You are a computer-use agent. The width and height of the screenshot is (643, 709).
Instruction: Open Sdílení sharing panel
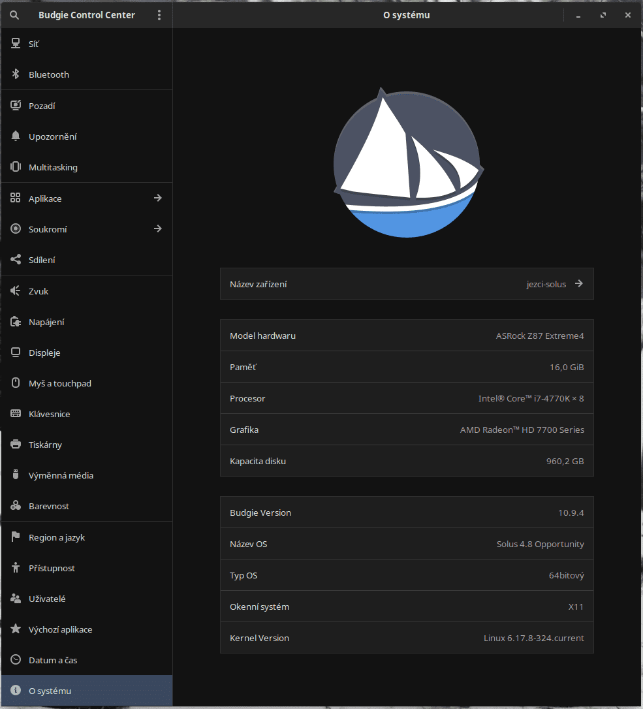coord(87,260)
